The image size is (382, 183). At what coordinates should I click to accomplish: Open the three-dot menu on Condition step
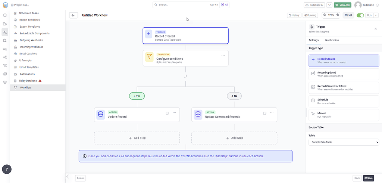point(223,55)
